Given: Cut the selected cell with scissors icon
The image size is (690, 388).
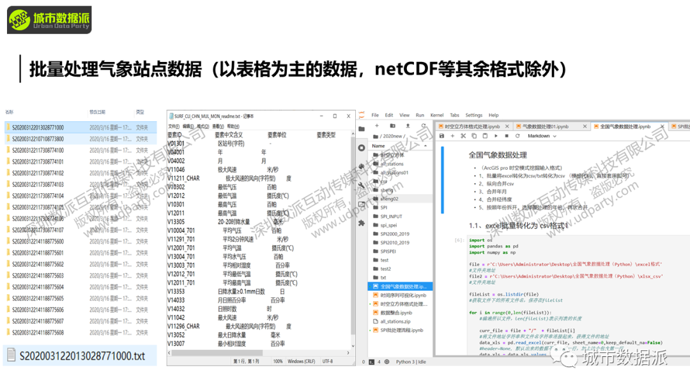Looking at the screenshot, I should [x=463, y=136].
